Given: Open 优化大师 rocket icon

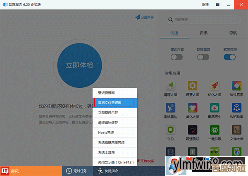Looking at the screenshot, I should point(214,86).
